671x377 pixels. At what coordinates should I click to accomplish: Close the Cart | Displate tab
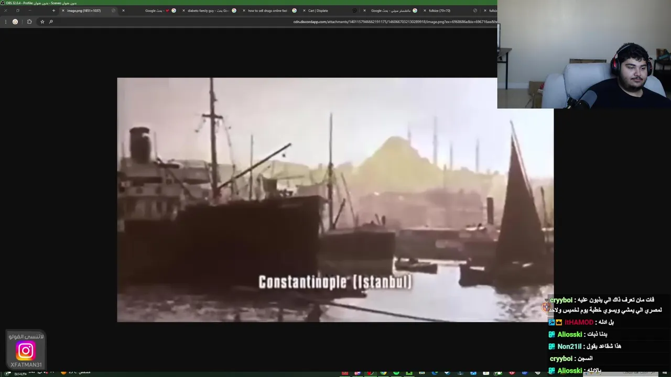coord(304,10)
